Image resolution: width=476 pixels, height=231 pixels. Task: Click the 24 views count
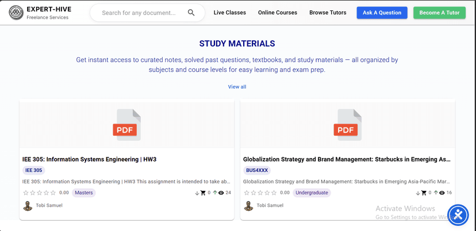point(228,192)
